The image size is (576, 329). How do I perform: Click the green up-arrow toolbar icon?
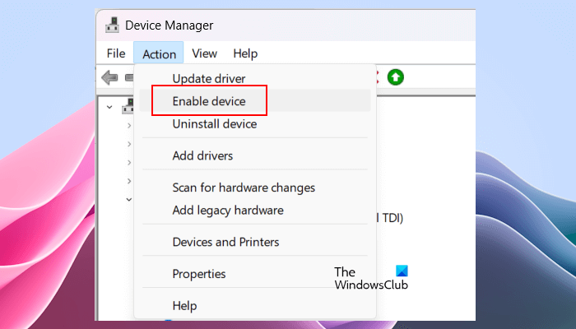click(x=396, y=77)
